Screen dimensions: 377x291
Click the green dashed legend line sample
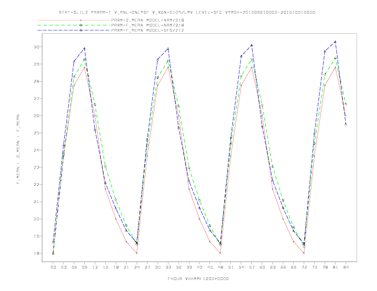coord(74,25)
